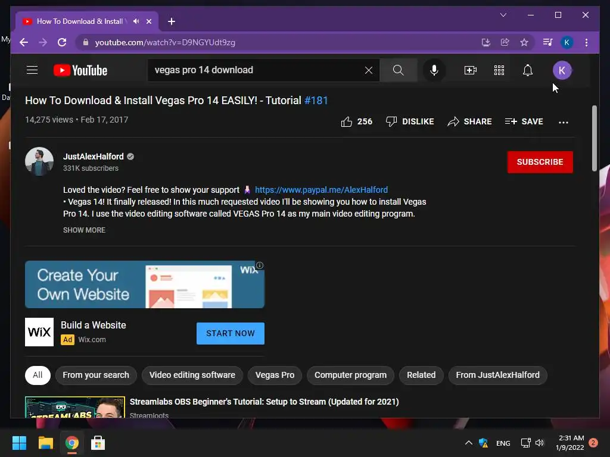
Task: Click START NOW on the Wix ad
Action: (x=231, y=333)
